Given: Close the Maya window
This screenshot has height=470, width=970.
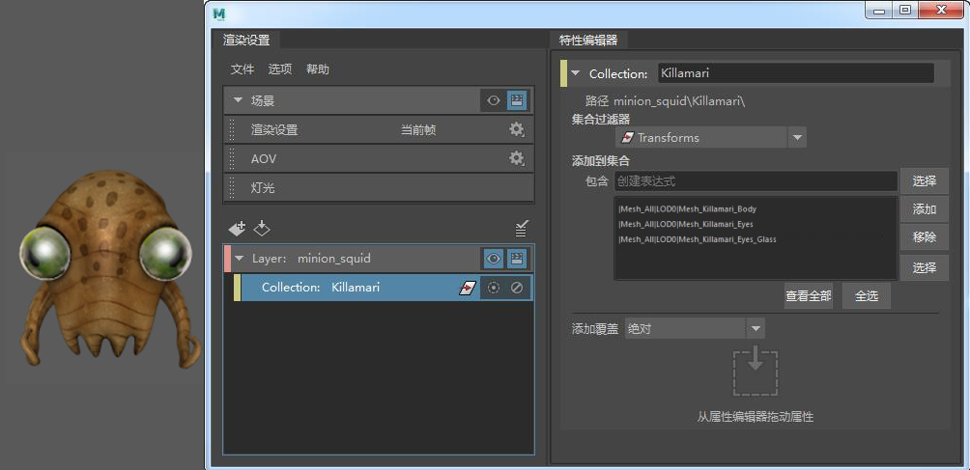Looking at the screenshot, I should 942,11.
